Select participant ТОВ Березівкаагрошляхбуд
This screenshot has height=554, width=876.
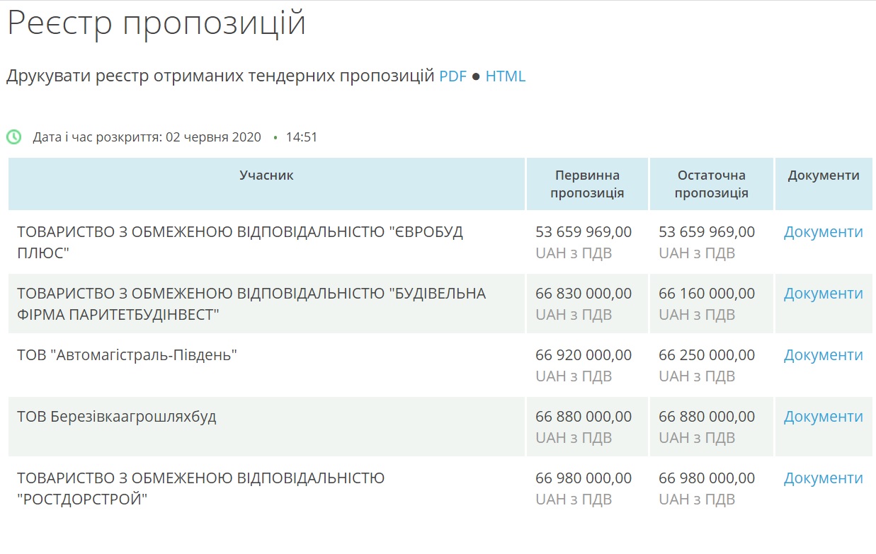(117, 417)
